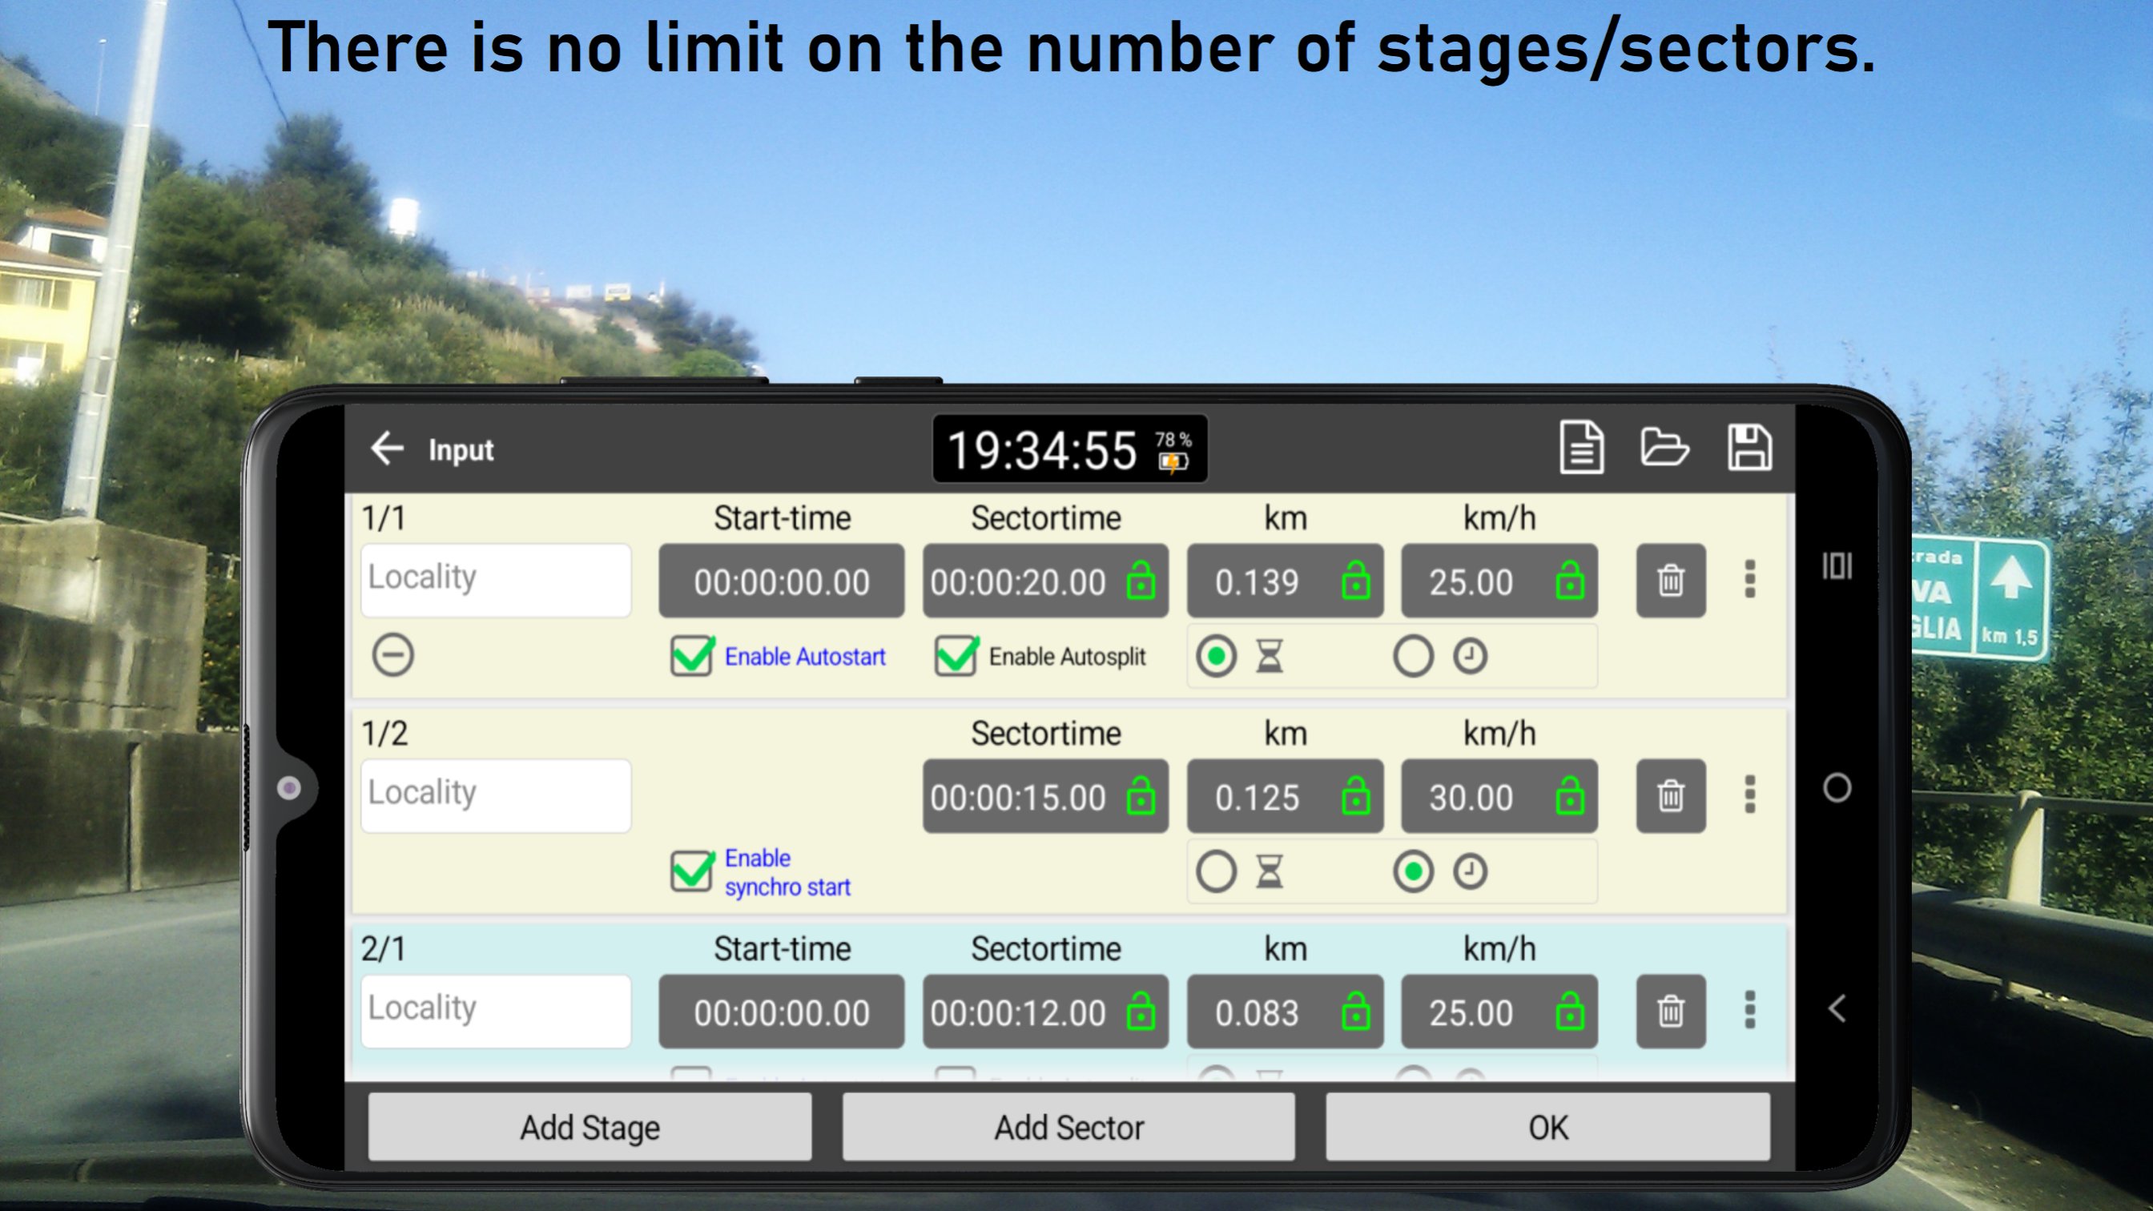
Task: Open the folder icon to load file
Action: coord(1664,448)
